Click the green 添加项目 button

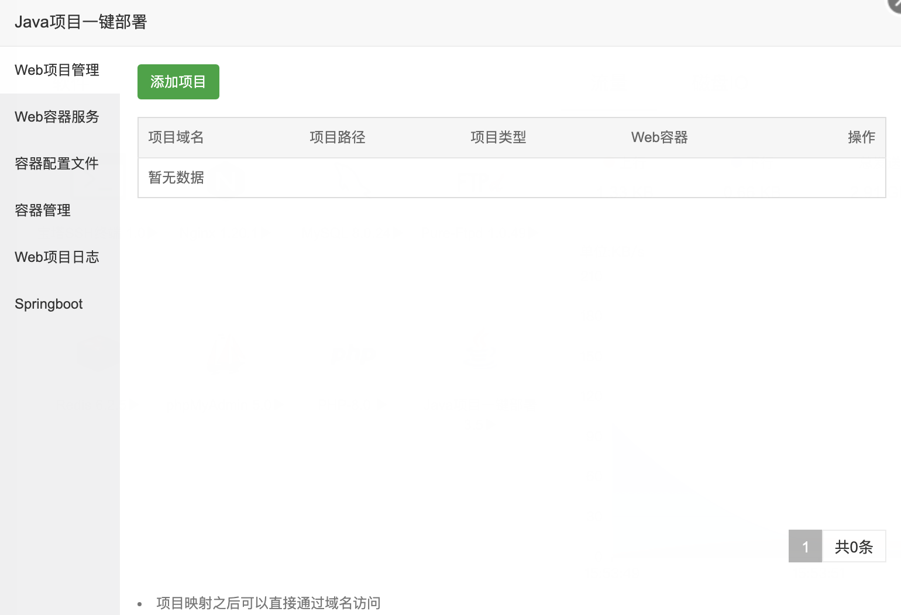pos(178,82)
